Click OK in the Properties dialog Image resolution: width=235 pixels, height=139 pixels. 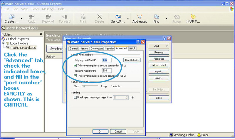(x=100, y=131)
